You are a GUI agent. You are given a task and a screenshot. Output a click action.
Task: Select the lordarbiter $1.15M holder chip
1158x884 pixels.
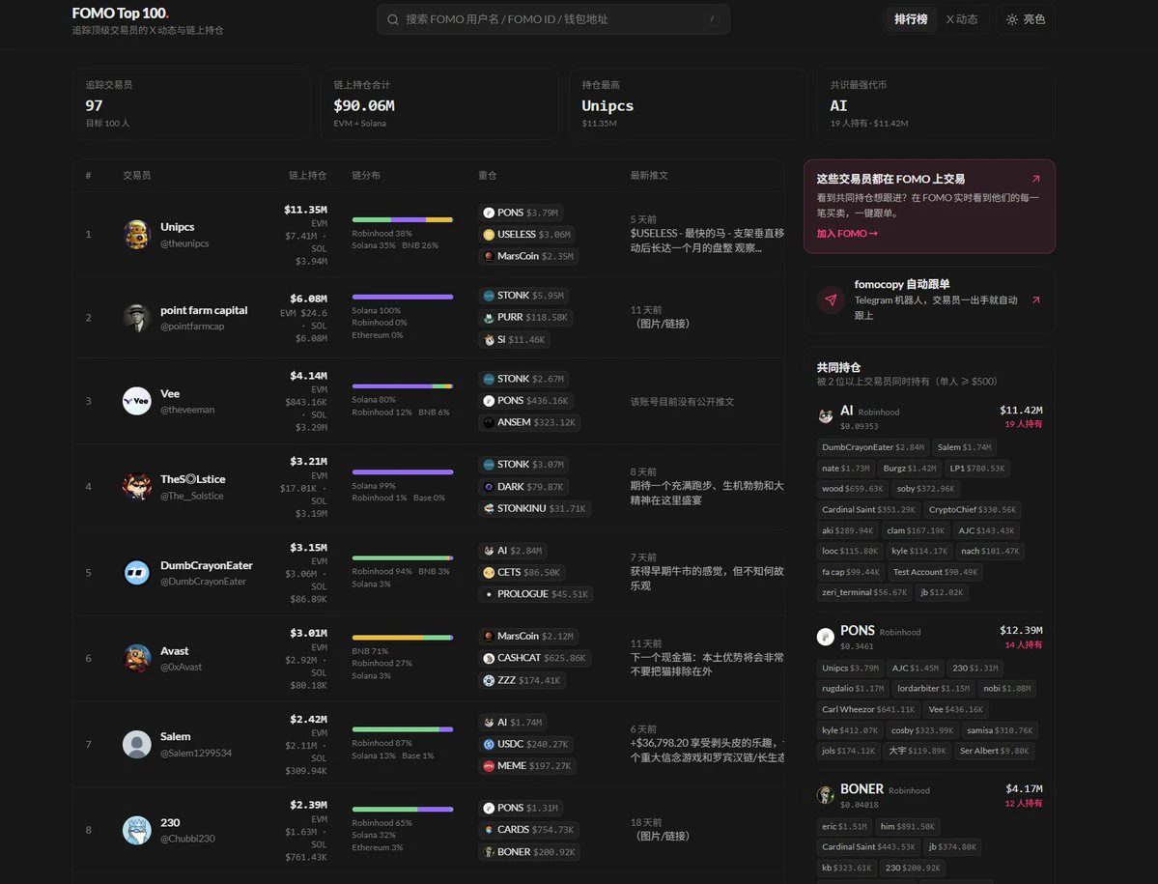[x=933, y=688]
